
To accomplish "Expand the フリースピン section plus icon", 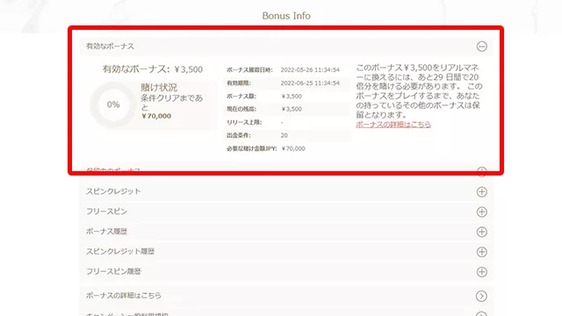I will (482, 212).
